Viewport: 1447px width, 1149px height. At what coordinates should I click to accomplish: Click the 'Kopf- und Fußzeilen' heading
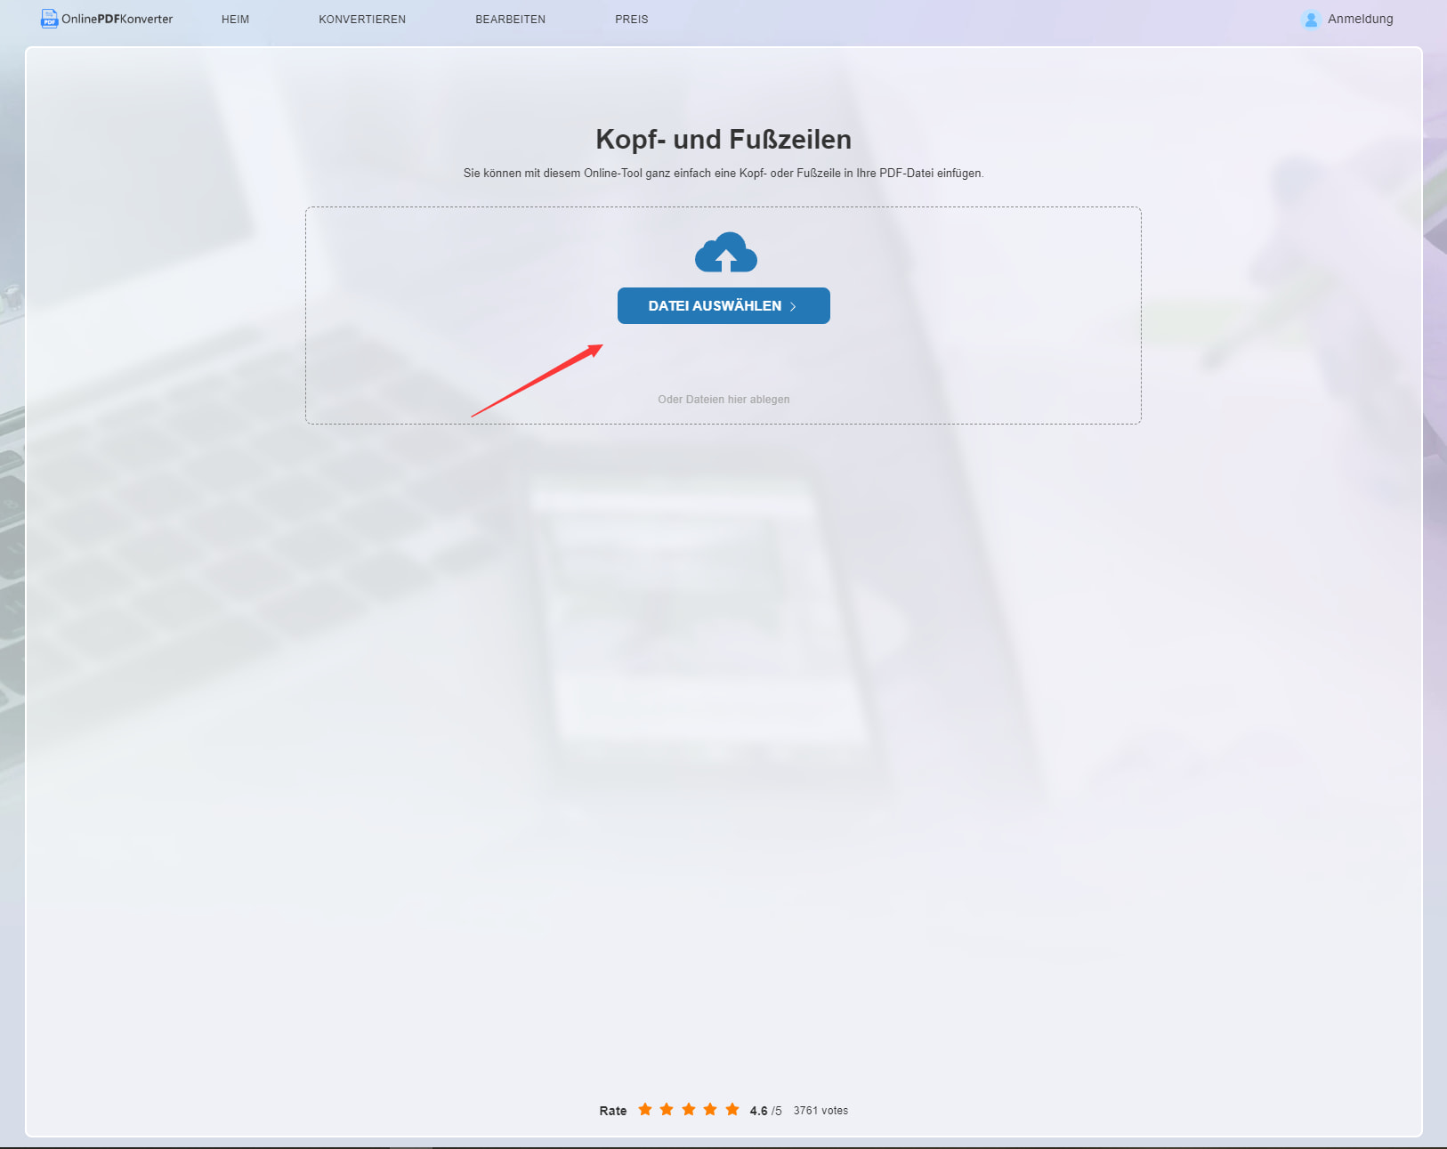[723, 140]
